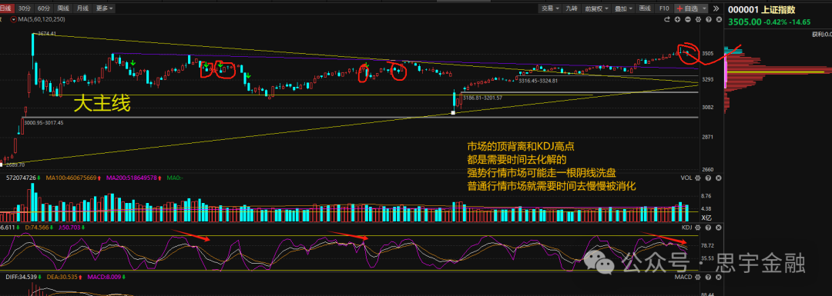Click the 3082 price axis label

coord(707,108)
